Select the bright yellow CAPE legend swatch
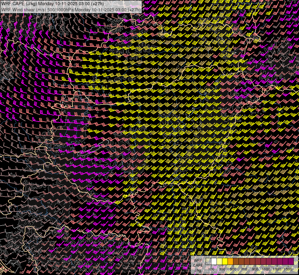 coord(225,261)
